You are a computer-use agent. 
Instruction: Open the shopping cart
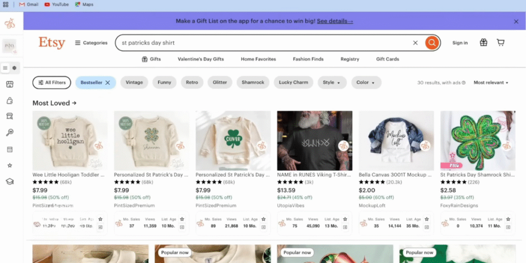[x=500, y=43]
